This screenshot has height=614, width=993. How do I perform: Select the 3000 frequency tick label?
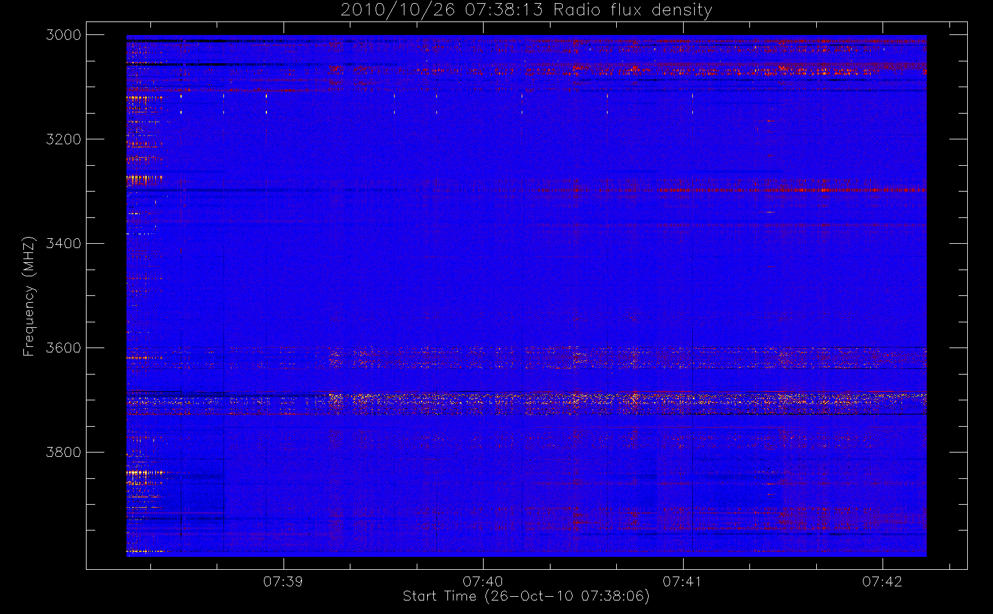(x=64, y=35)
